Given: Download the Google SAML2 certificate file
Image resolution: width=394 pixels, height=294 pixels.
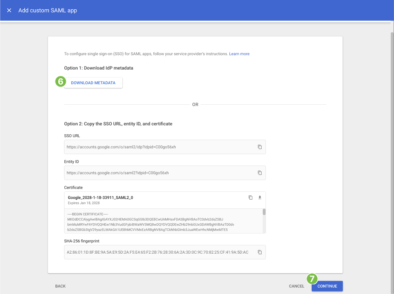Looking at the screenshot, I should (260, 198).
